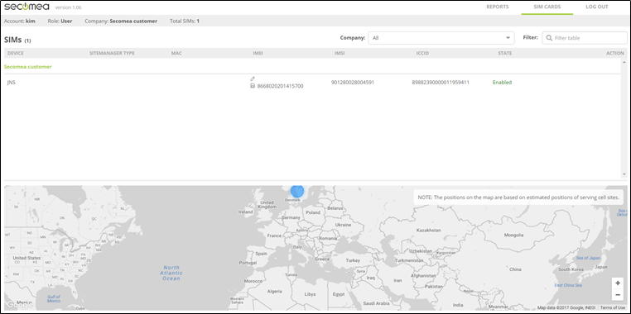The width and height of the screenshot is (631, 314).
Task: Open the Terms of Use link on map
Action: (x=613, y=307)
